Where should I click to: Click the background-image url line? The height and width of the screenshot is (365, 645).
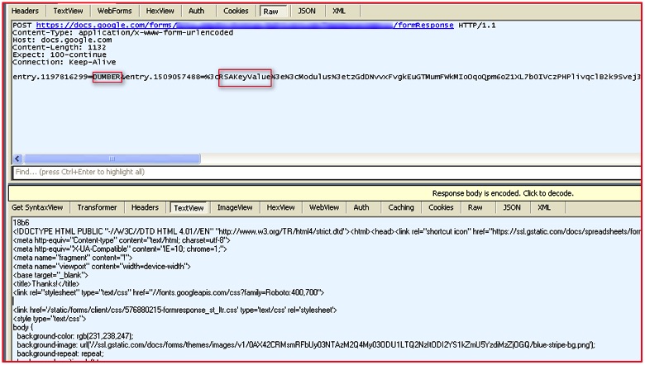coord(306,345)
